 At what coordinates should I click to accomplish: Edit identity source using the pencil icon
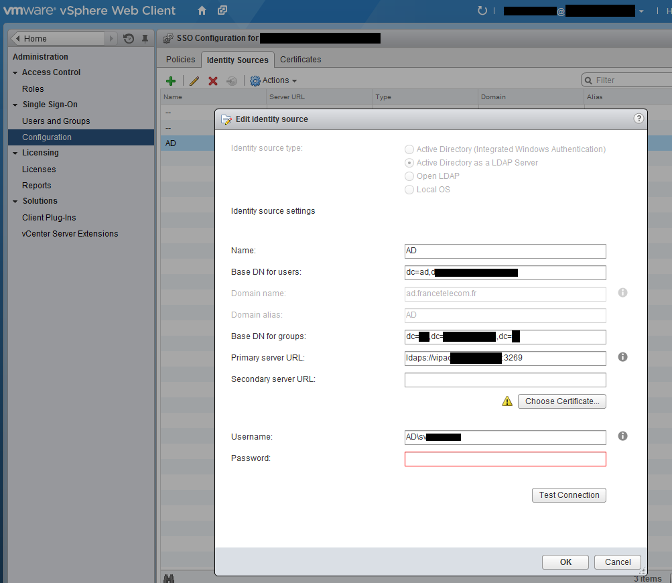pos(193,80)
